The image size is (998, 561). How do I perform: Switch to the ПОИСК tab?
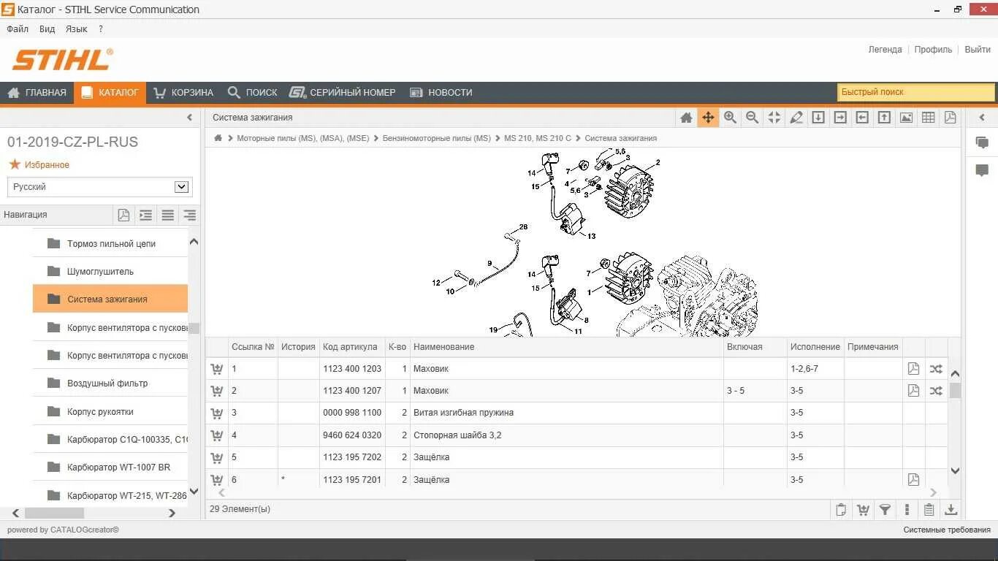click(x=253, y=93)
